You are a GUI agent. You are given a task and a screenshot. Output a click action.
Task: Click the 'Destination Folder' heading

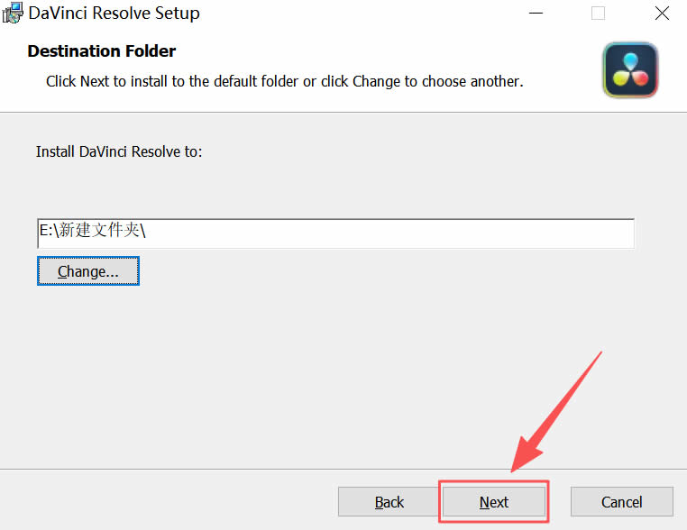tap(102, 51)
